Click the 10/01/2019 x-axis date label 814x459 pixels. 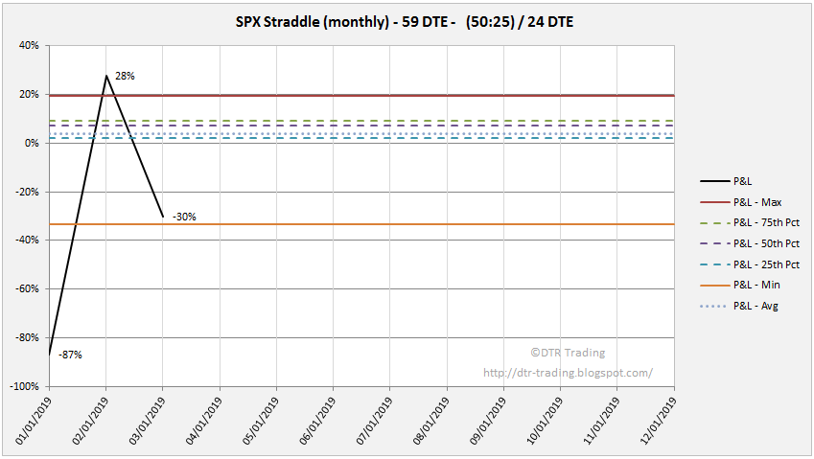[545, 421]
